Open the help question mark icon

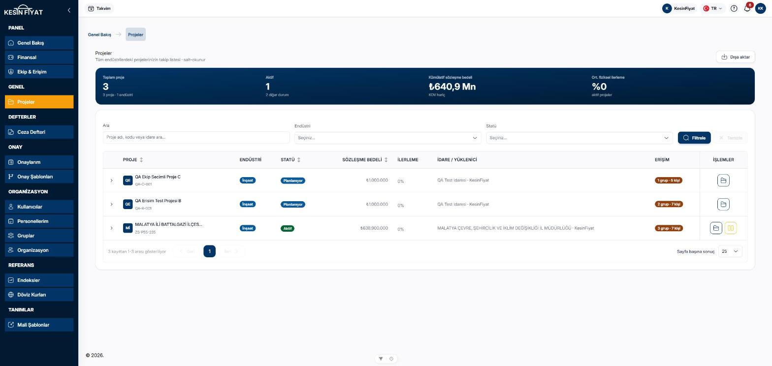click(x=734, y=8)
